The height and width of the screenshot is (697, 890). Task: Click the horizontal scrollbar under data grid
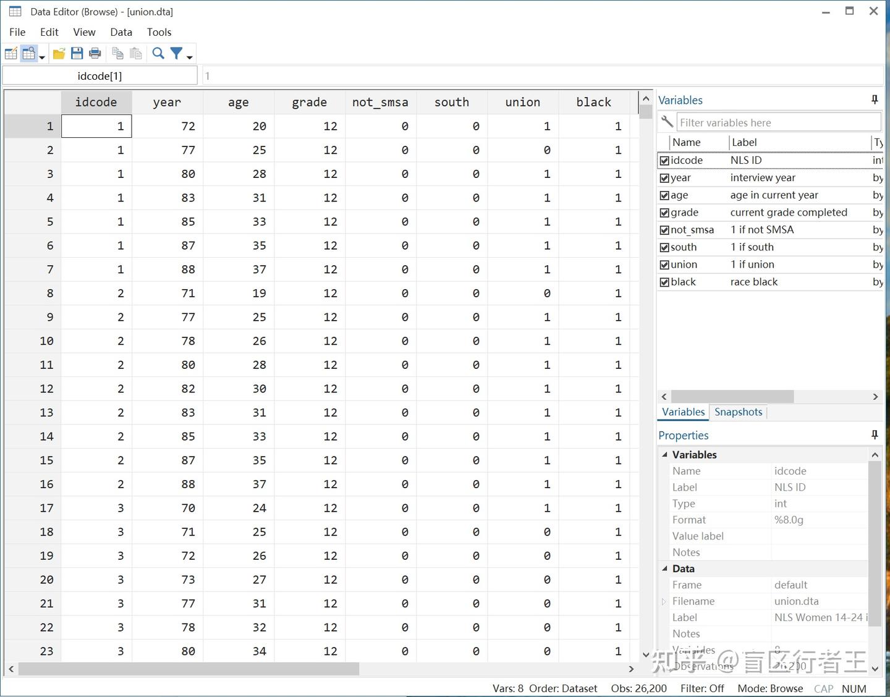tap(321, 669)
